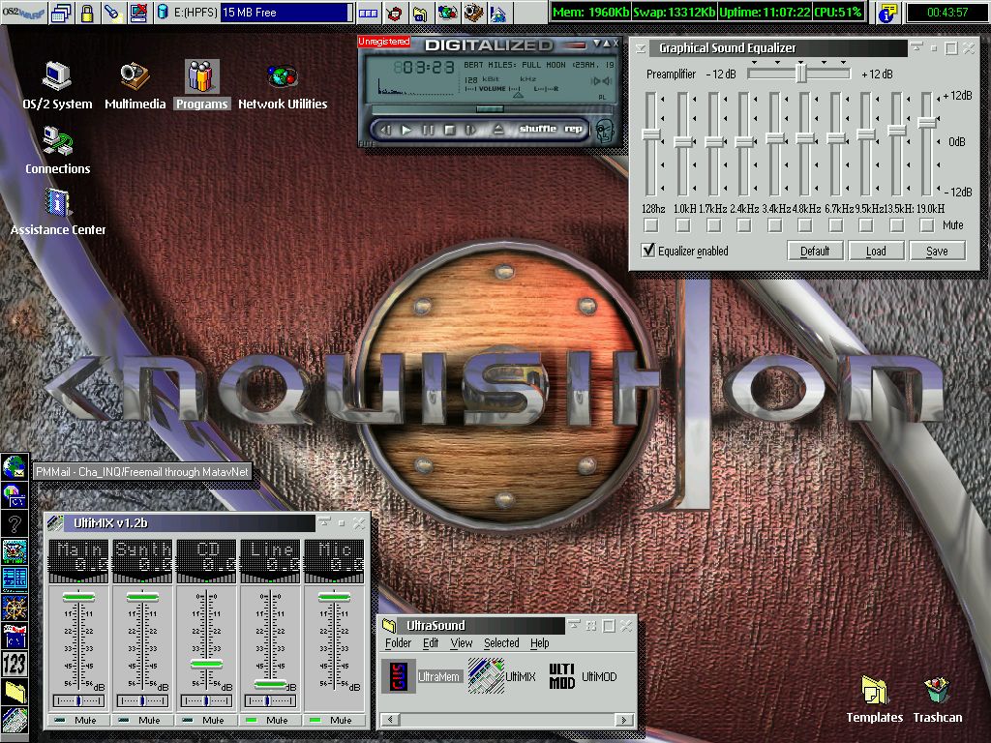This screenshot has width=991, height=743.
Task: Mute the 19.0kHz equalizer band
Action: [927, 224]
